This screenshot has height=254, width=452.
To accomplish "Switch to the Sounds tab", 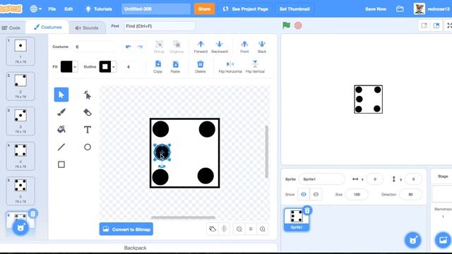I will pos(87,28).
